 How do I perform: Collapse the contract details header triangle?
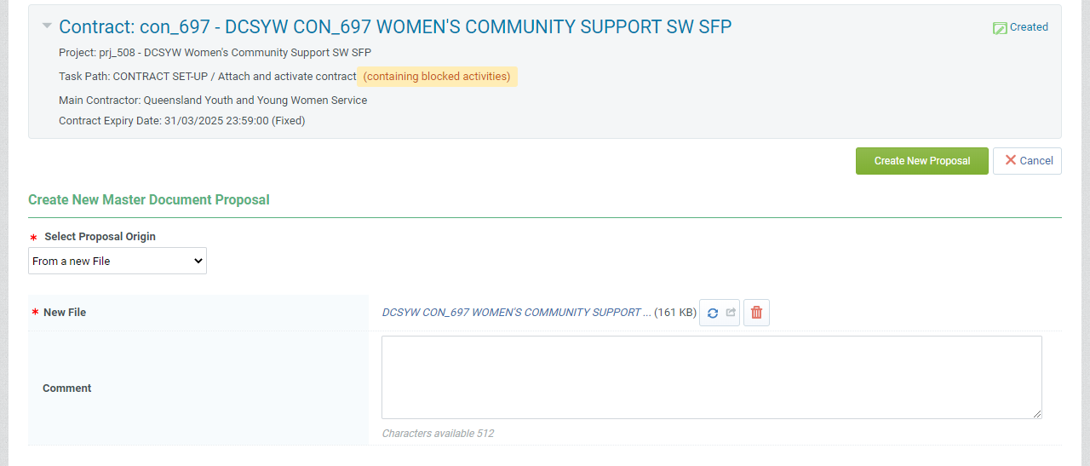point(47,26)
